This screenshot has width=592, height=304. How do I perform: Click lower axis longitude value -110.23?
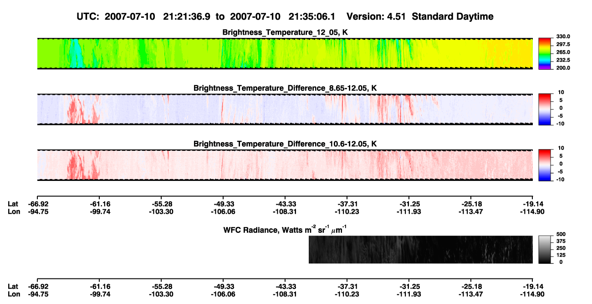347,294
